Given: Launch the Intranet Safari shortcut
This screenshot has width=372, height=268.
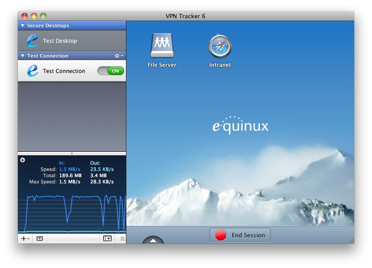Looking at the screenshot, I should click(220, 46).
